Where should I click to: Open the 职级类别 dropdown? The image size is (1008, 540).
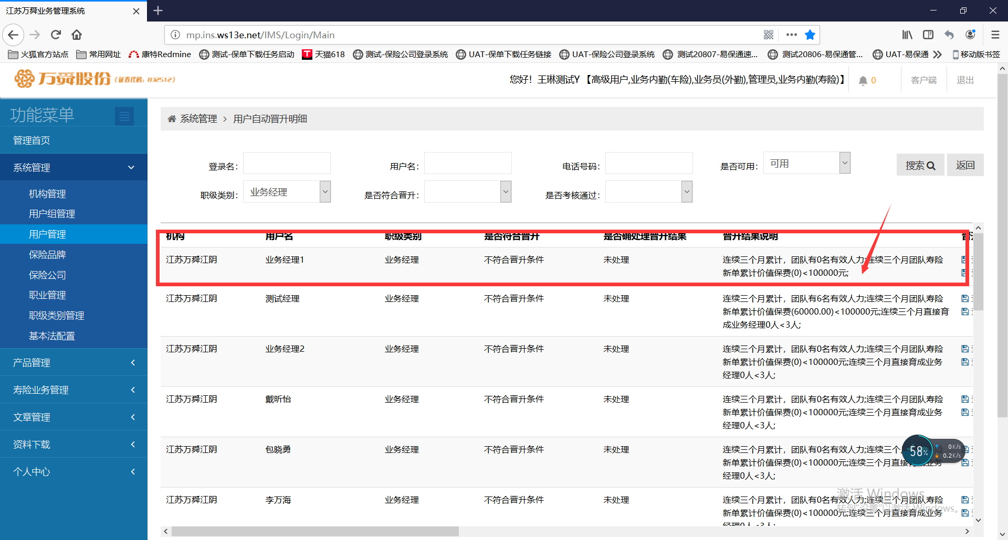tap(287, 192)
